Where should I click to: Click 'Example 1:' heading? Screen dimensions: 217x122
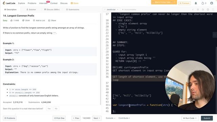pos(8,43)
